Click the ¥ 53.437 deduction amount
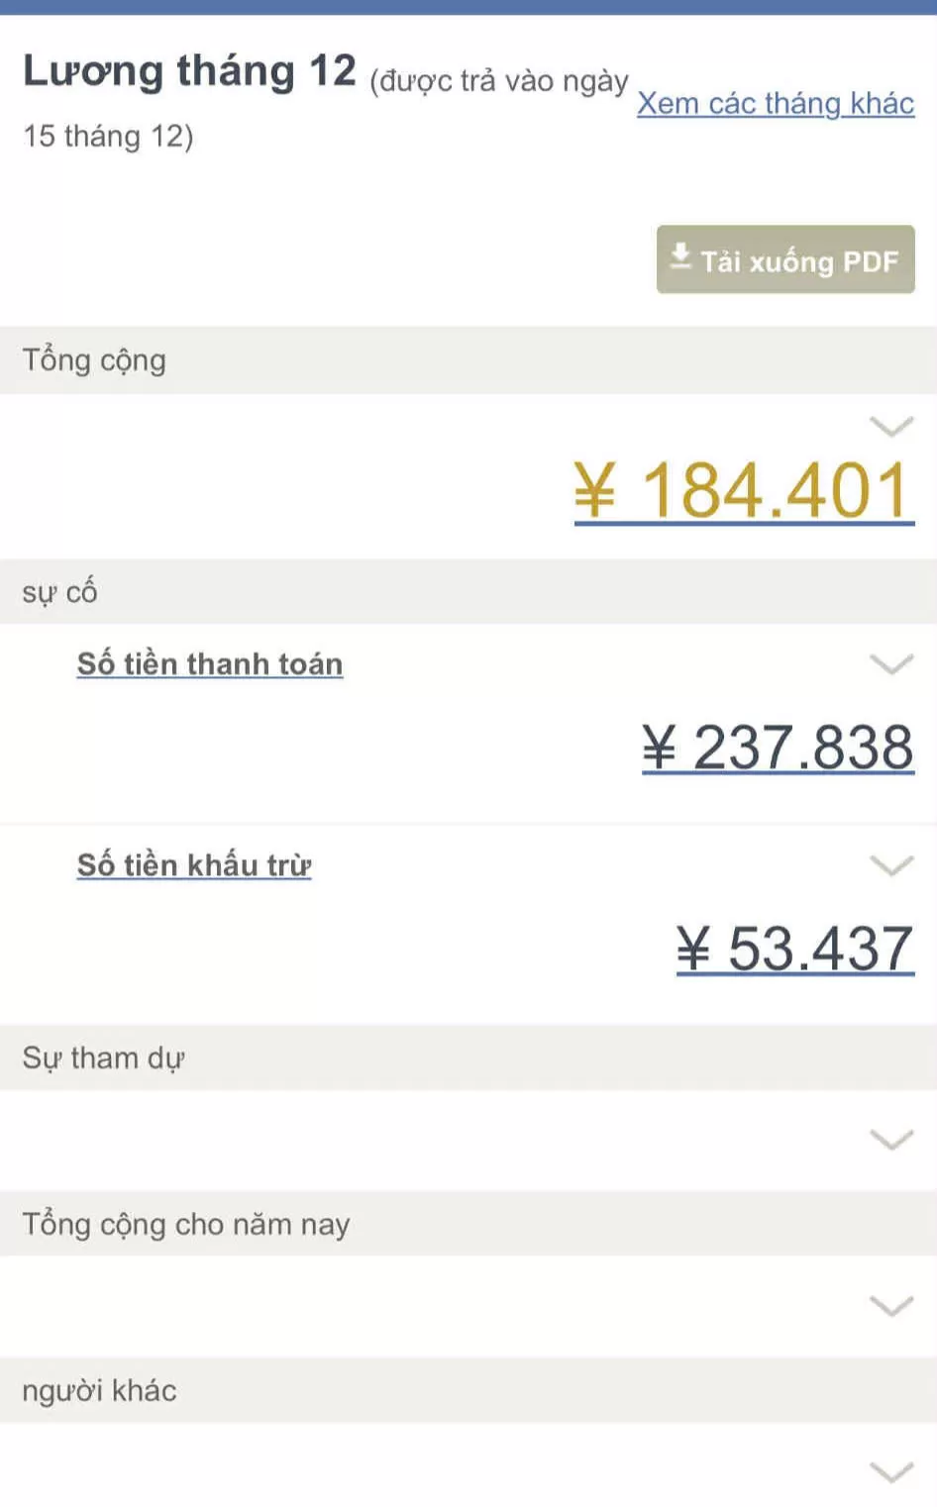Screen dimensions: 937x1507 click(x=794, y=949)
